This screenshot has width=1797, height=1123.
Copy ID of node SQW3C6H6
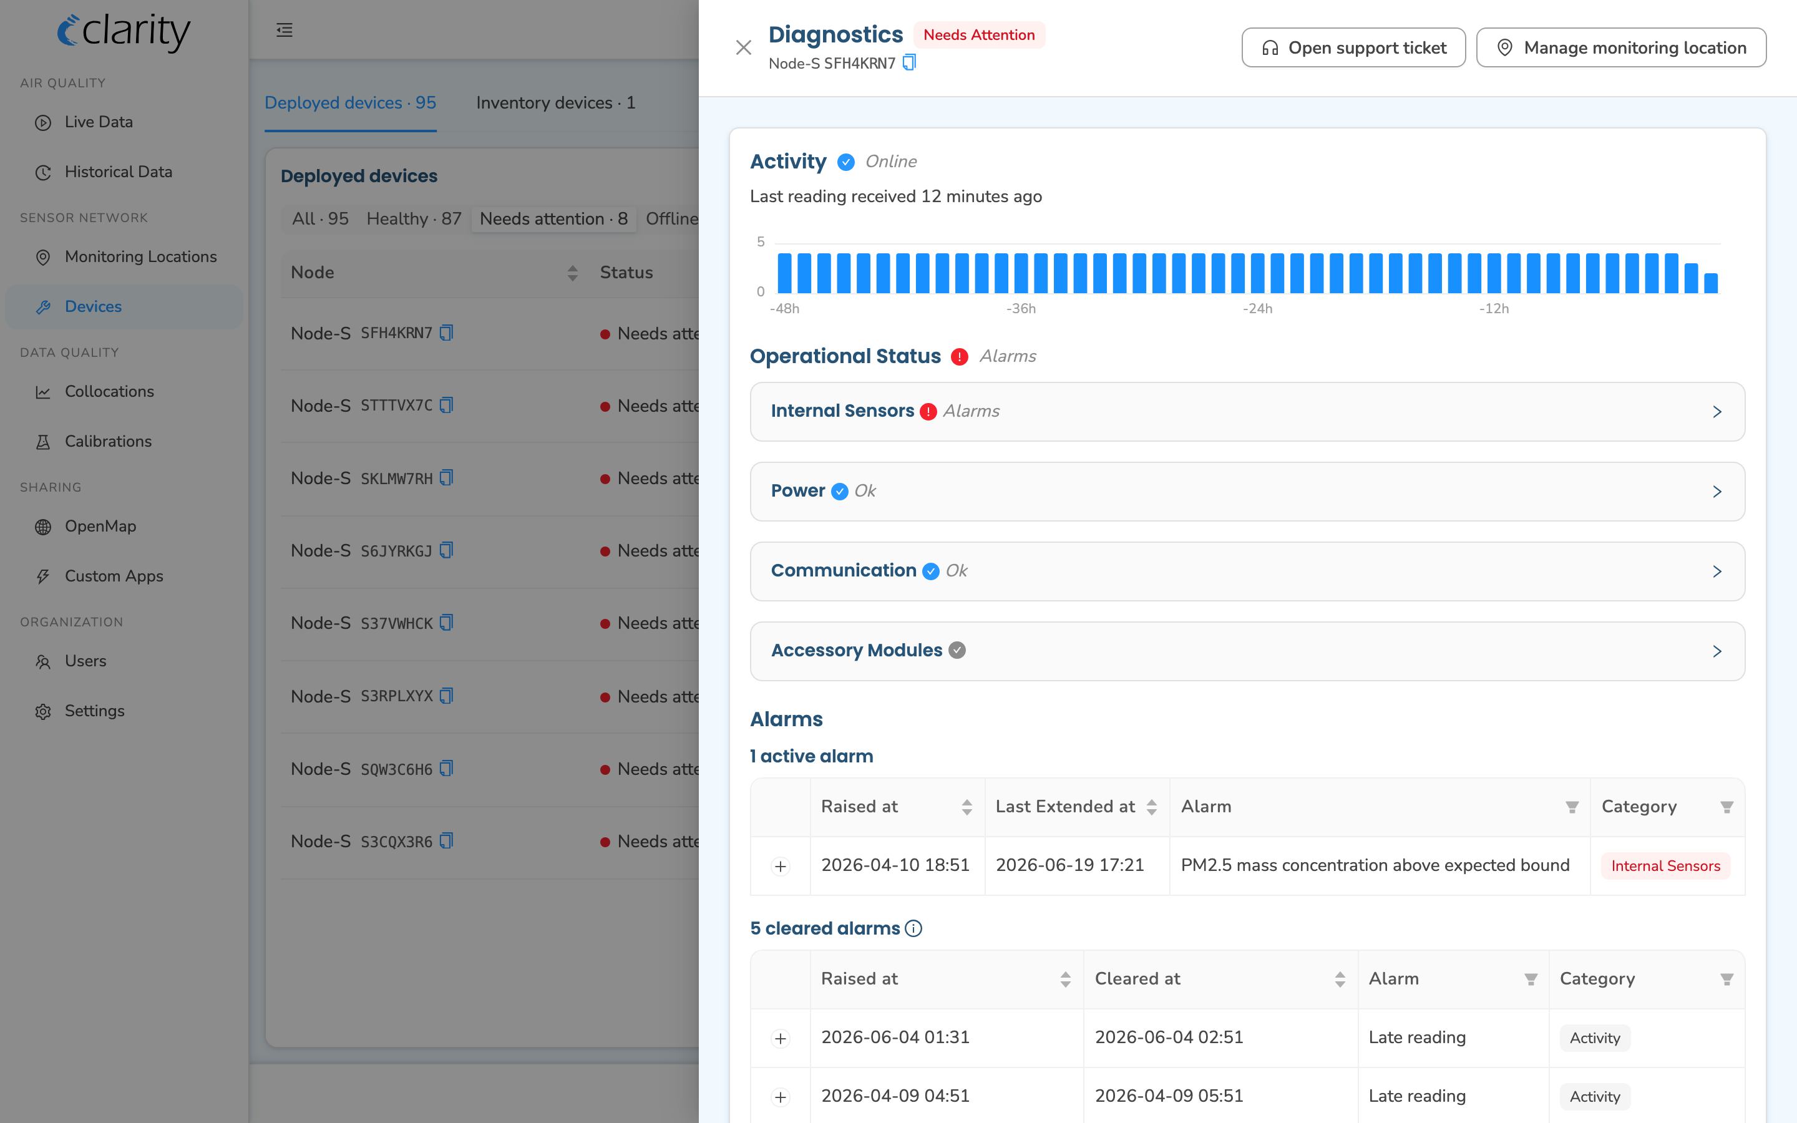click(x=446, y=769)
